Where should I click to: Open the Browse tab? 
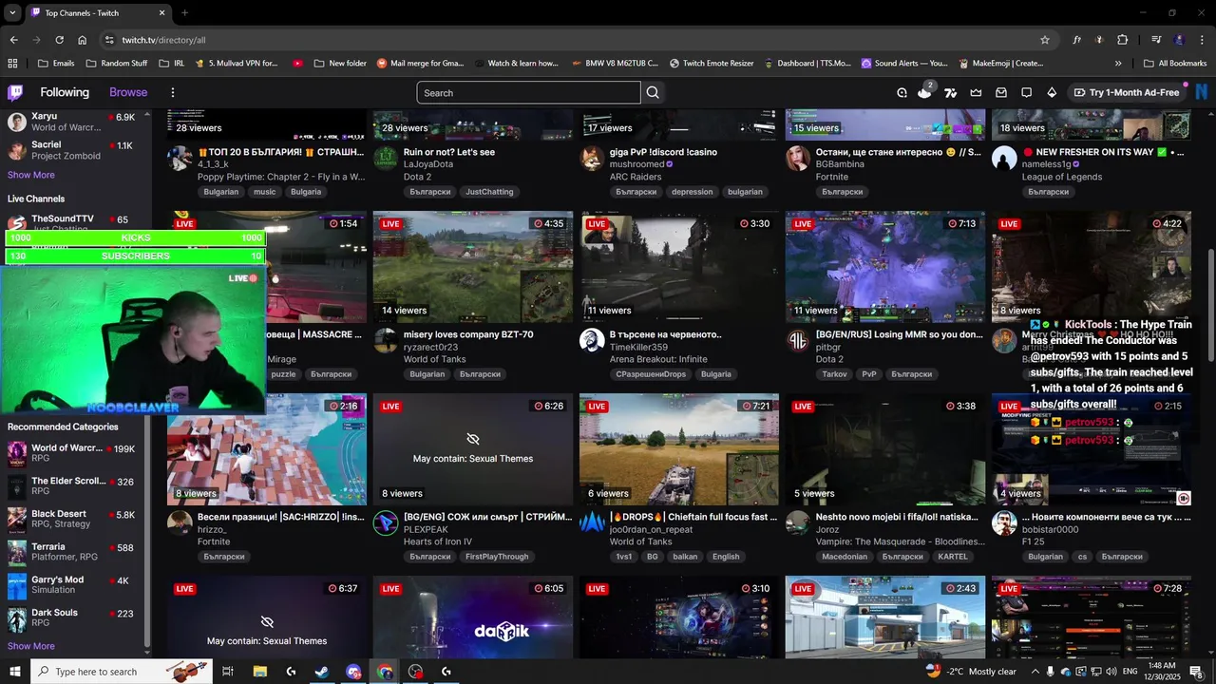tap(128, 92)
